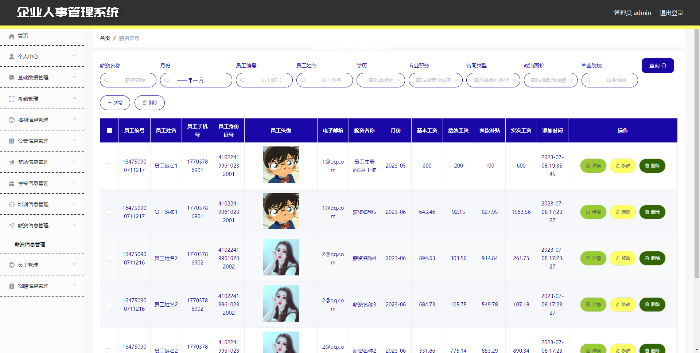Open the 请选择合同类型 dropdown

(493, 80)
